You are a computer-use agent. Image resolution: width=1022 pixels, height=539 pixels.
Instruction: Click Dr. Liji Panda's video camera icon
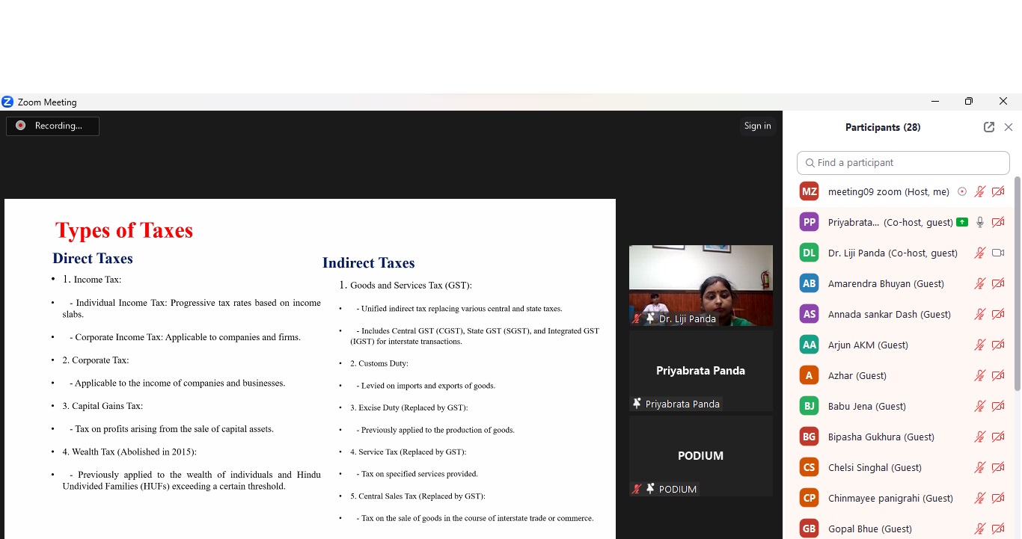coord(998,253)
